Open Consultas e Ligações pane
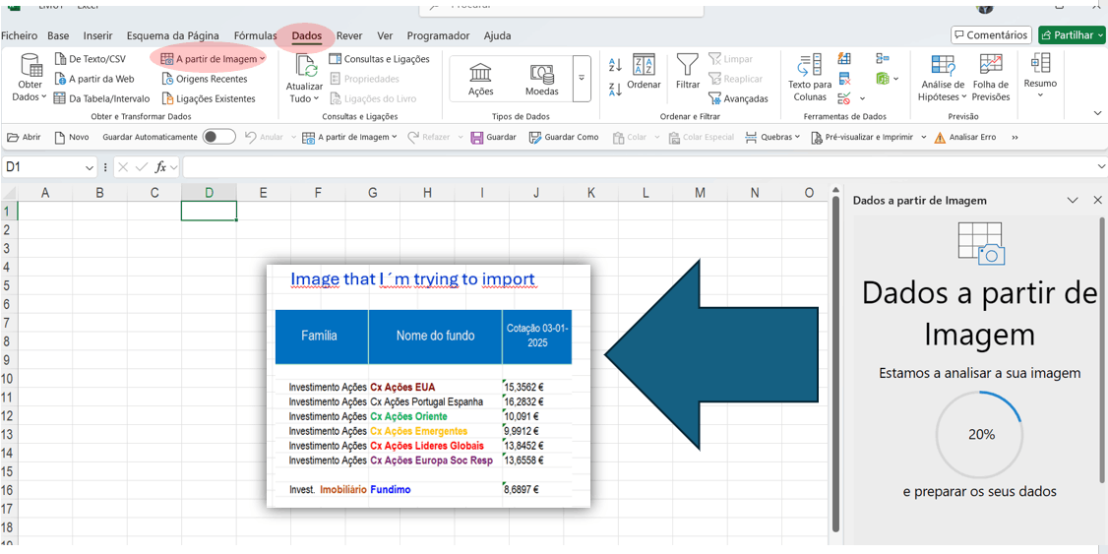 [380, 59]
